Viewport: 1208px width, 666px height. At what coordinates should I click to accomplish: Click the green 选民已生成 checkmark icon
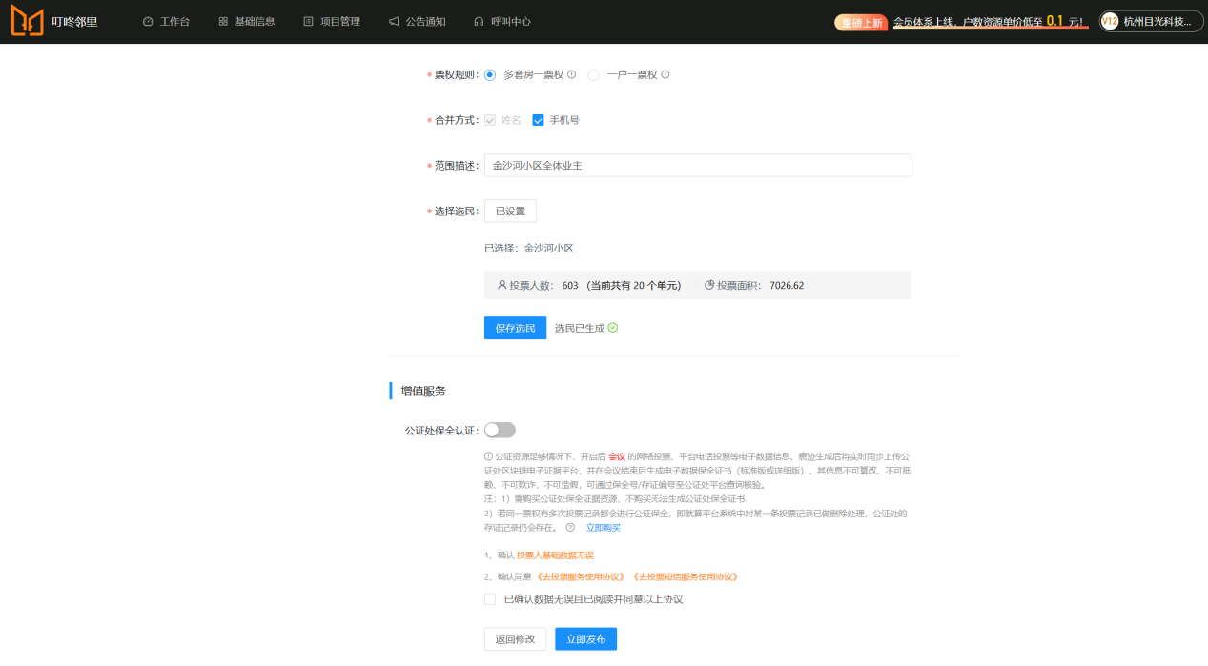pyautogui.click(x=613, y=328)
